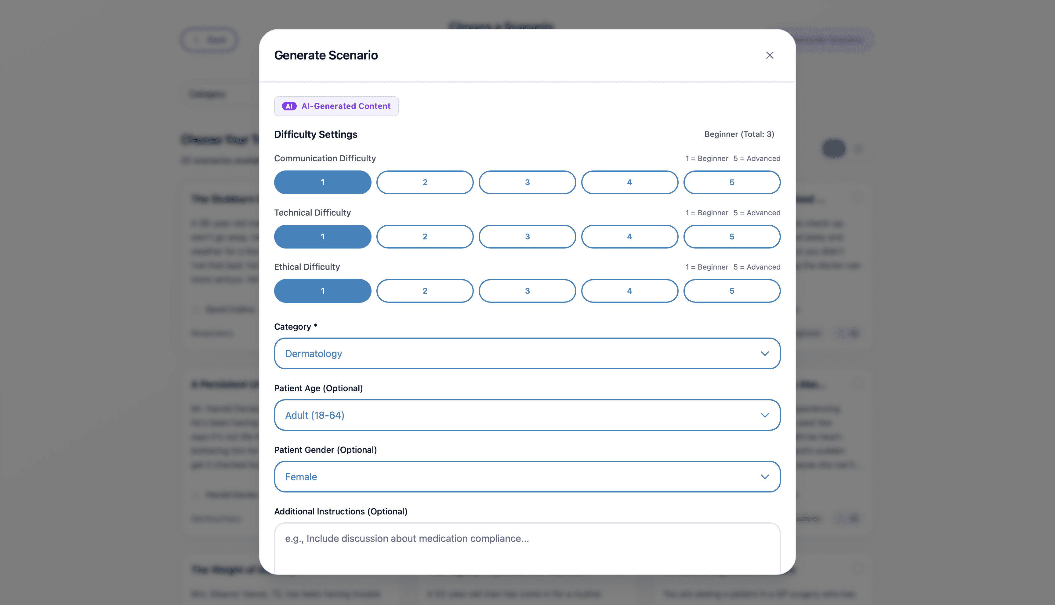Viewport: 1055px width, 605px height.
Task: Pick Ethical Difficulty level 5
Action: [x=731, y=291]
